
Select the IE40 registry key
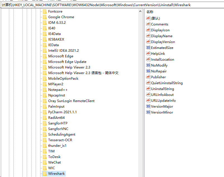(x=52, y=28)
